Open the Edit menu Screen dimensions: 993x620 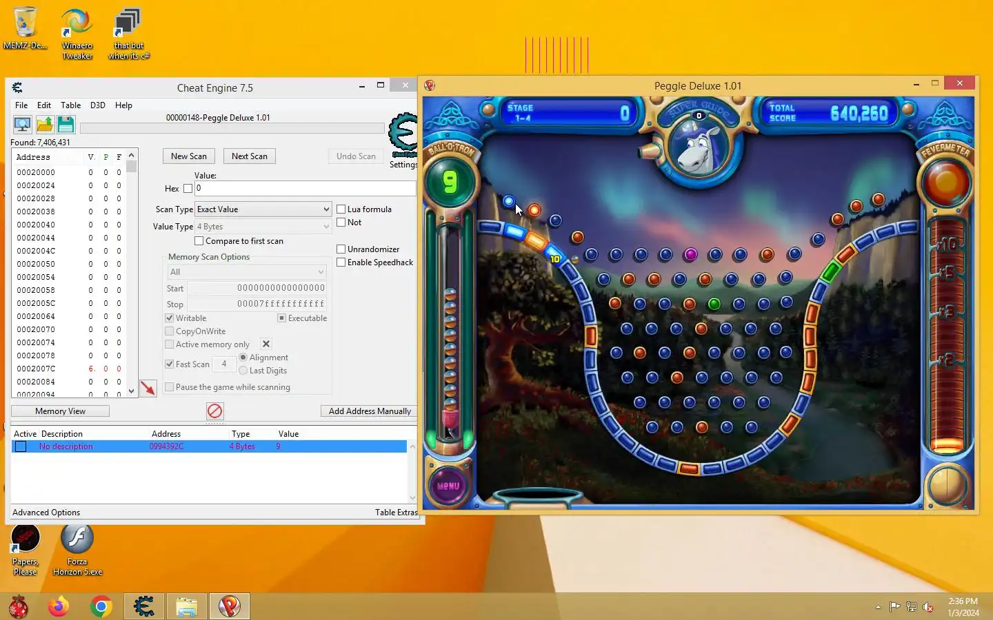[44, 105]
